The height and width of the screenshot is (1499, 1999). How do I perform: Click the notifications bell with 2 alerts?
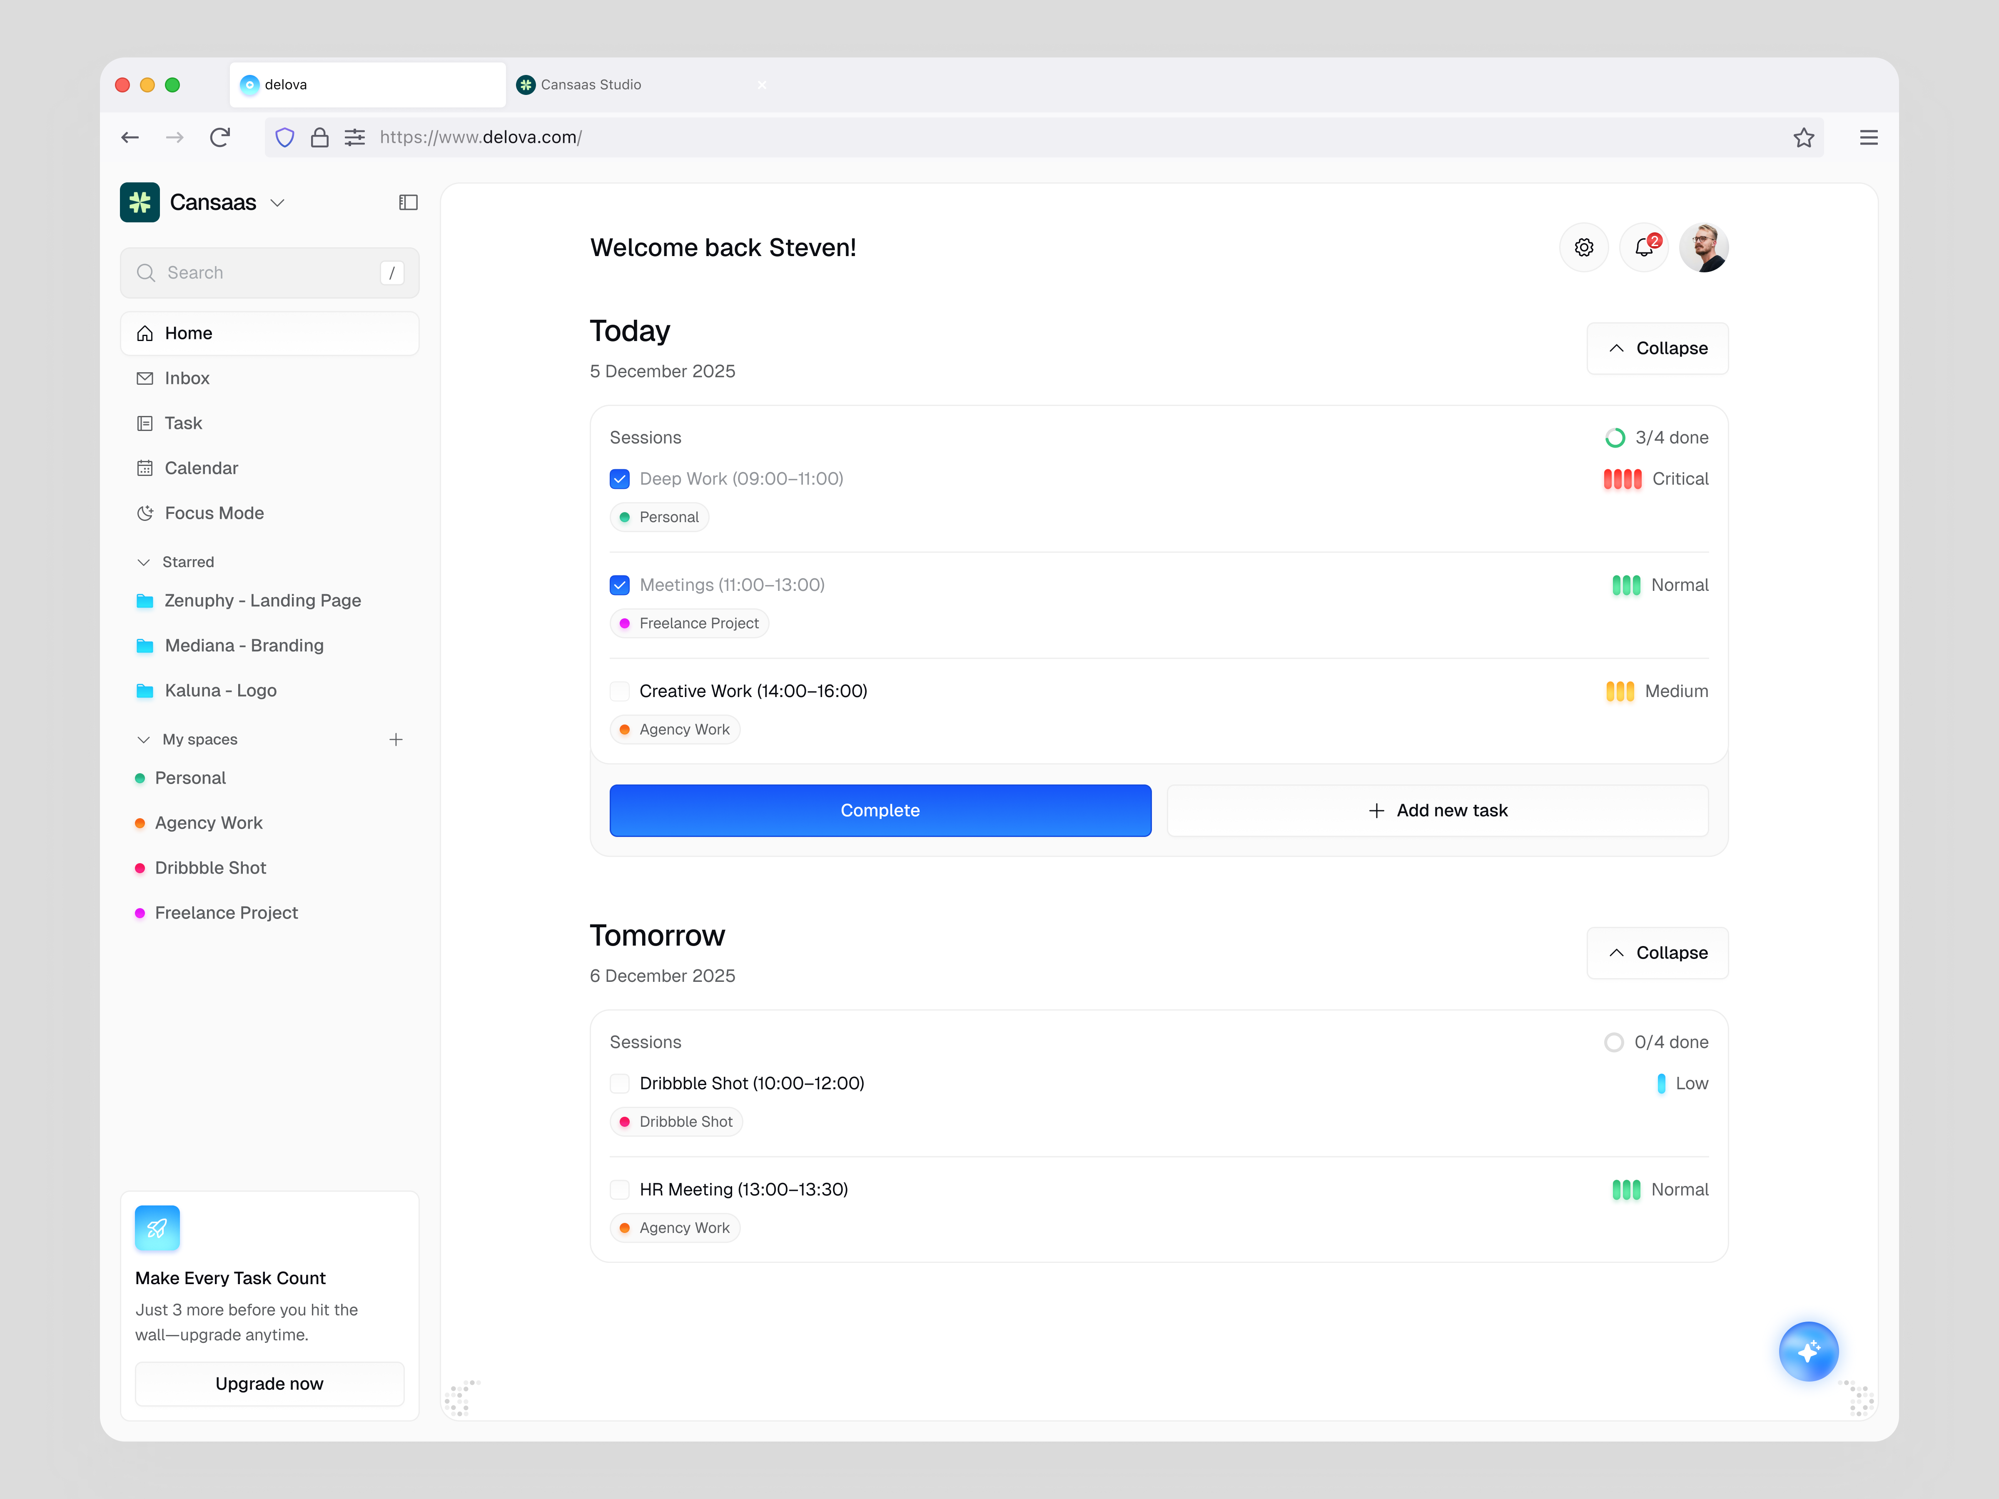coord(1644,247)
